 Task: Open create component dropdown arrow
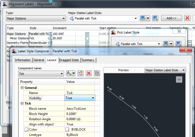[74, 73]
